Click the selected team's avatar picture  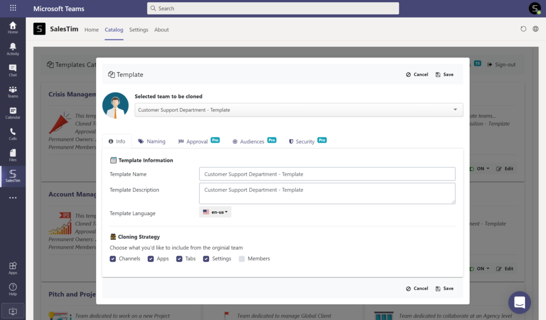pos(116,105)
